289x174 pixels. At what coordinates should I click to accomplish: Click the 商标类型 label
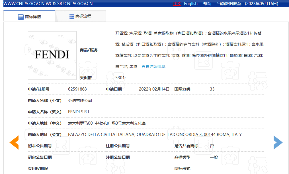(182, 157)
